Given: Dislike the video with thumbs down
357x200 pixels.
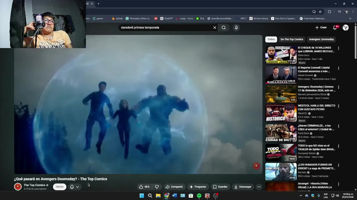Looking at the screenshot, I should [x=157, y=187].
